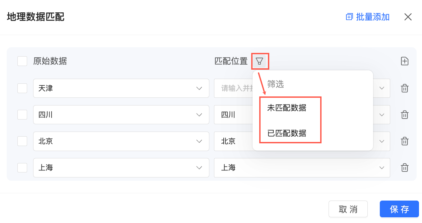This screenshot has height=223, width=422.
Task: Delete the 天津 row with trash icon
Action: (405, 88)
